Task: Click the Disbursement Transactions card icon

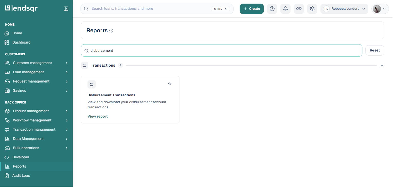Action: coord(92,85)
